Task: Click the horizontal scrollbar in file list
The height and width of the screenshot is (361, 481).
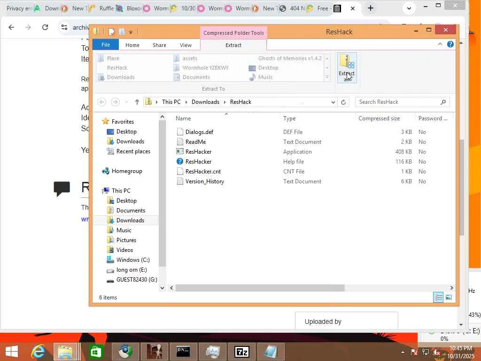Action: [x=260, y=288]
